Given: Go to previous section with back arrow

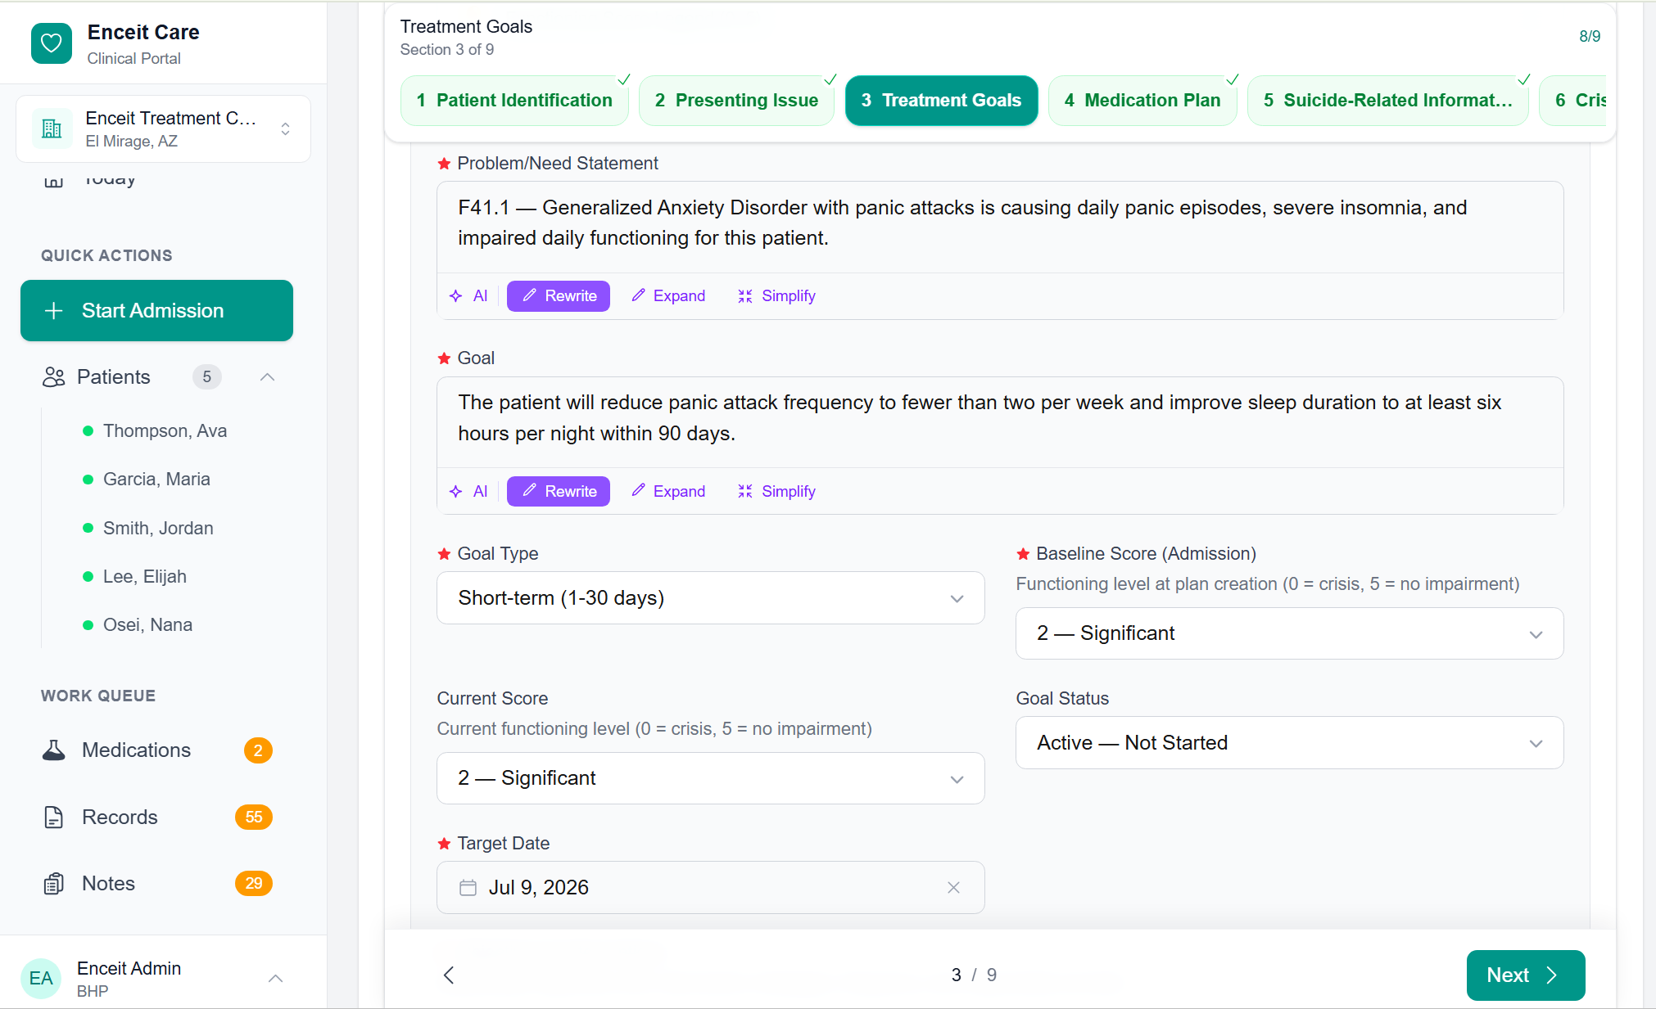Looking at the screenshot, I should click(x=449, y=975).
